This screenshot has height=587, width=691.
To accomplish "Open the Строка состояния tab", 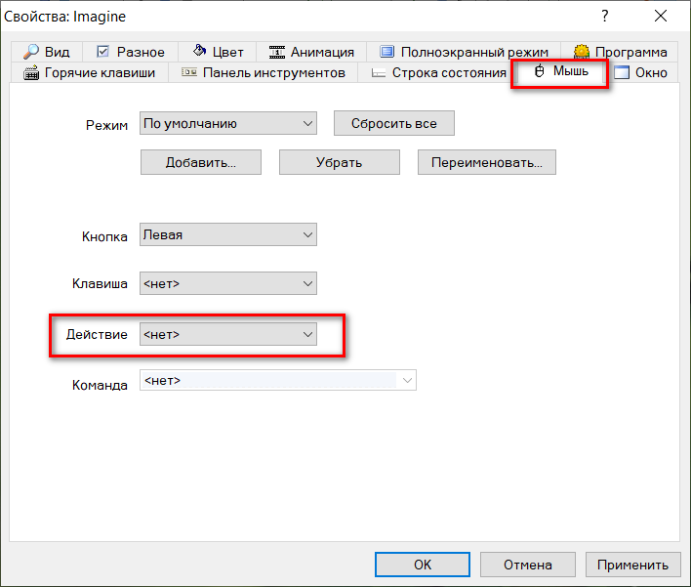I will tap(438, 73).
